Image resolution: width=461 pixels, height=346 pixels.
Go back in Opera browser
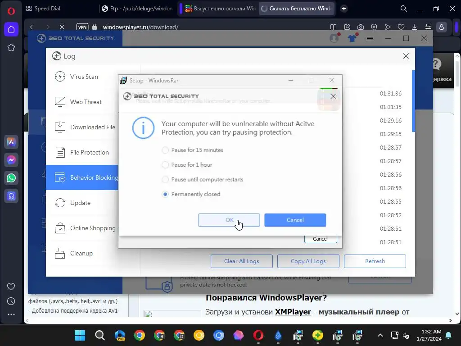point(32,27)
